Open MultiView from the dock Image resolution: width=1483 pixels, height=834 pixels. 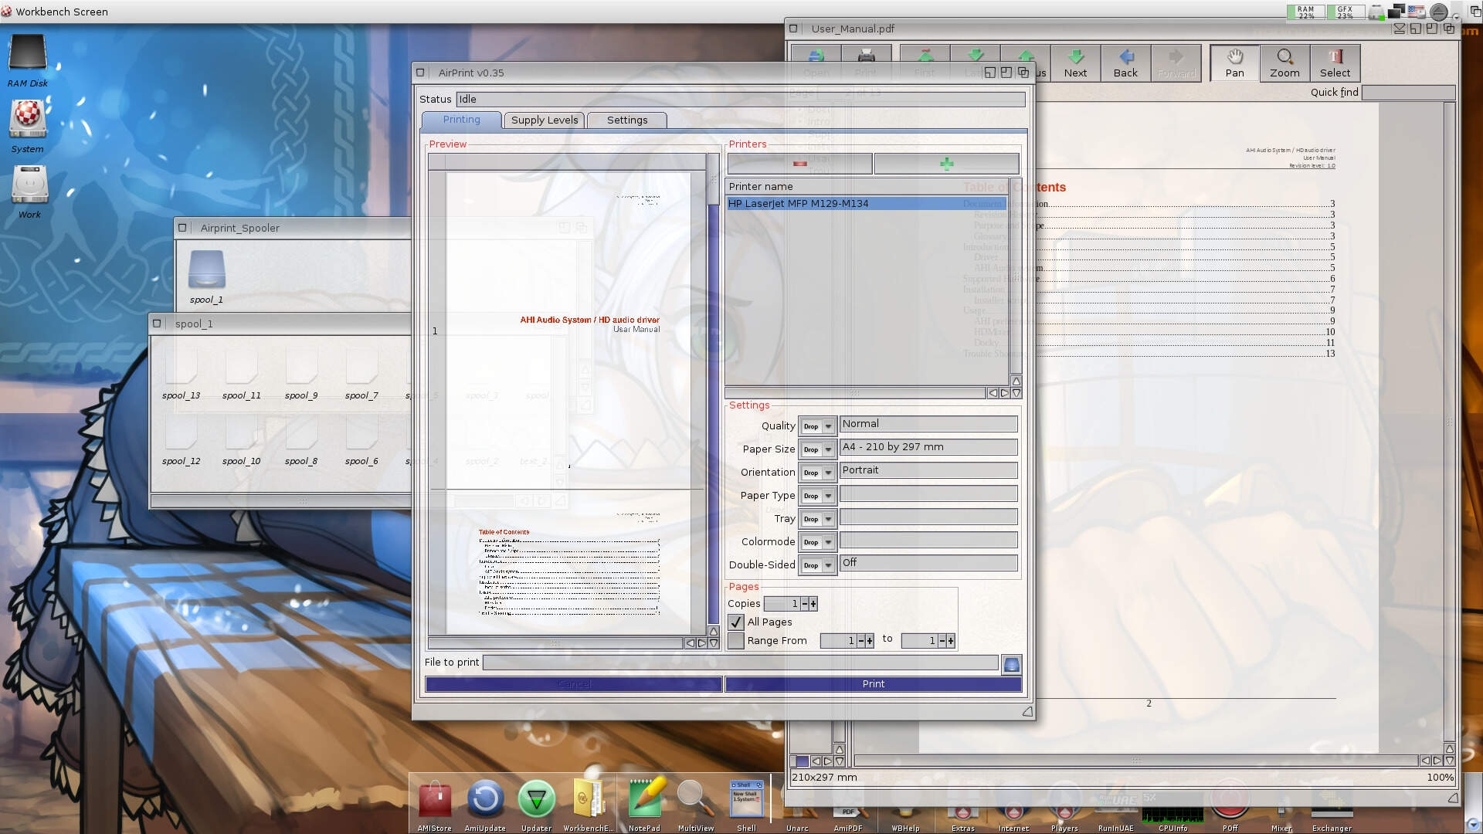[x=695, y=799]
